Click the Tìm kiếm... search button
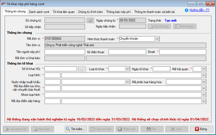The image size is (216, 135). (x=76, y=129)
